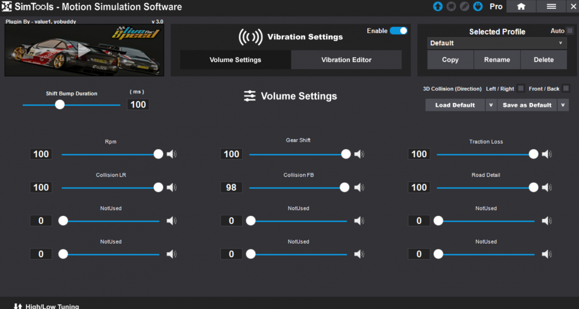Go to the Home screen

coord(521,7)
